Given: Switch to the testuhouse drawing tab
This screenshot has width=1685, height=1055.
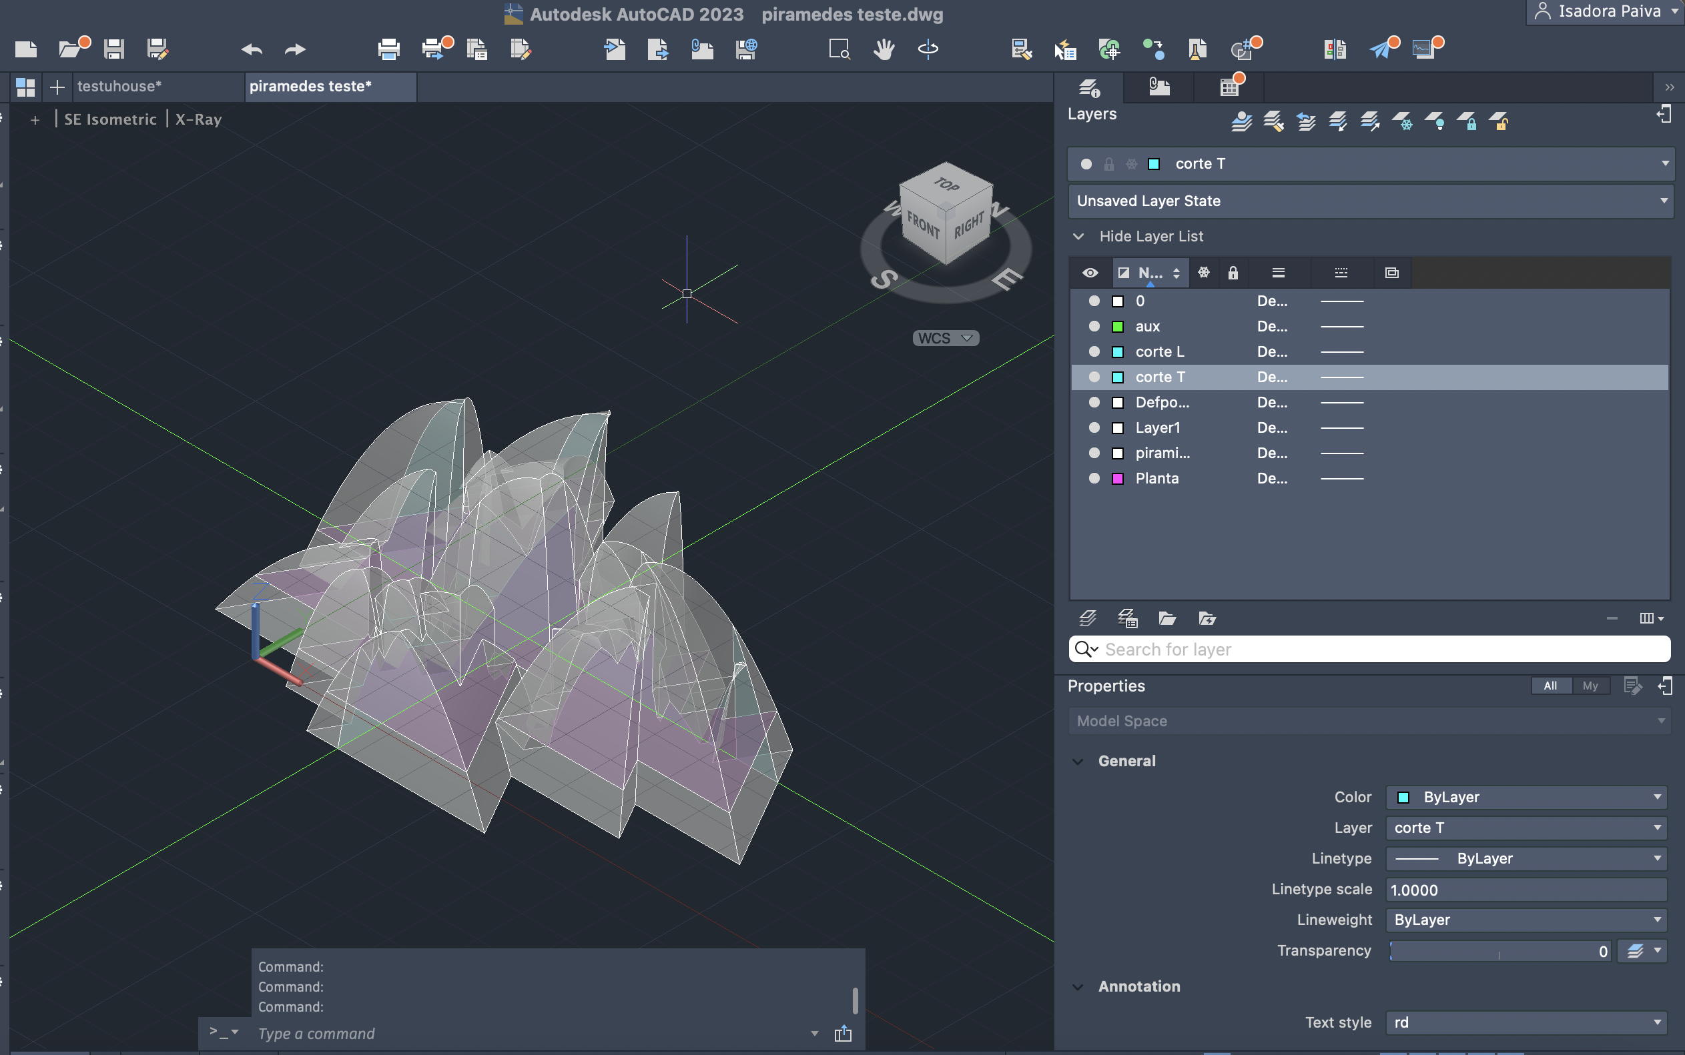Looking at the screenshot, I should point(119,87).
